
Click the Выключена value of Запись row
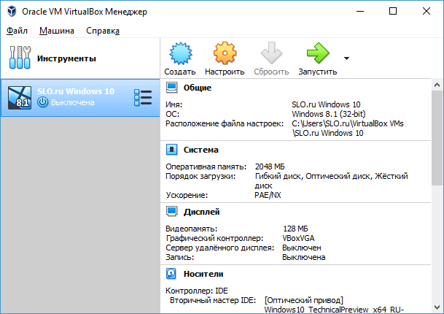point(304,257)
